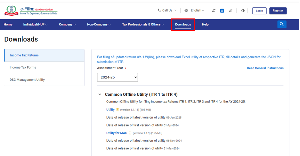Screen dimensions: 300x156
Task: Open the Read General Instructions link
Action: [x=265, y=68]
